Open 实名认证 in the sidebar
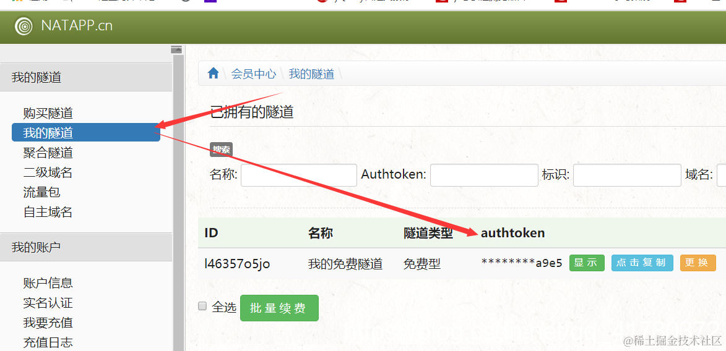This screenshot has width=726, height=351. pos(48,303)
